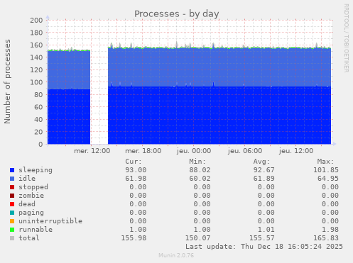The width and height of the screenshot is (353, 263).
Task: Click the stopped legend color swatch
Action: pyautogui.click(x=12, y=187)
